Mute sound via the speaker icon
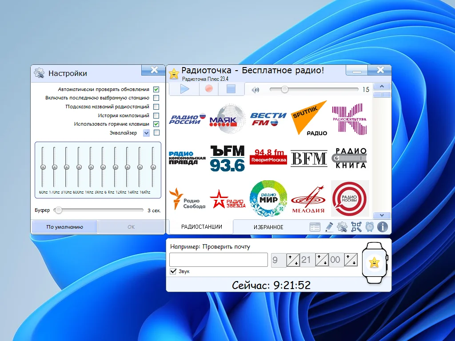This screenshot has width=455, height=341. (255, 90)
